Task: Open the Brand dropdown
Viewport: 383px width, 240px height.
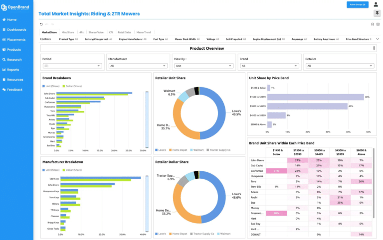Action: (269, 66)
